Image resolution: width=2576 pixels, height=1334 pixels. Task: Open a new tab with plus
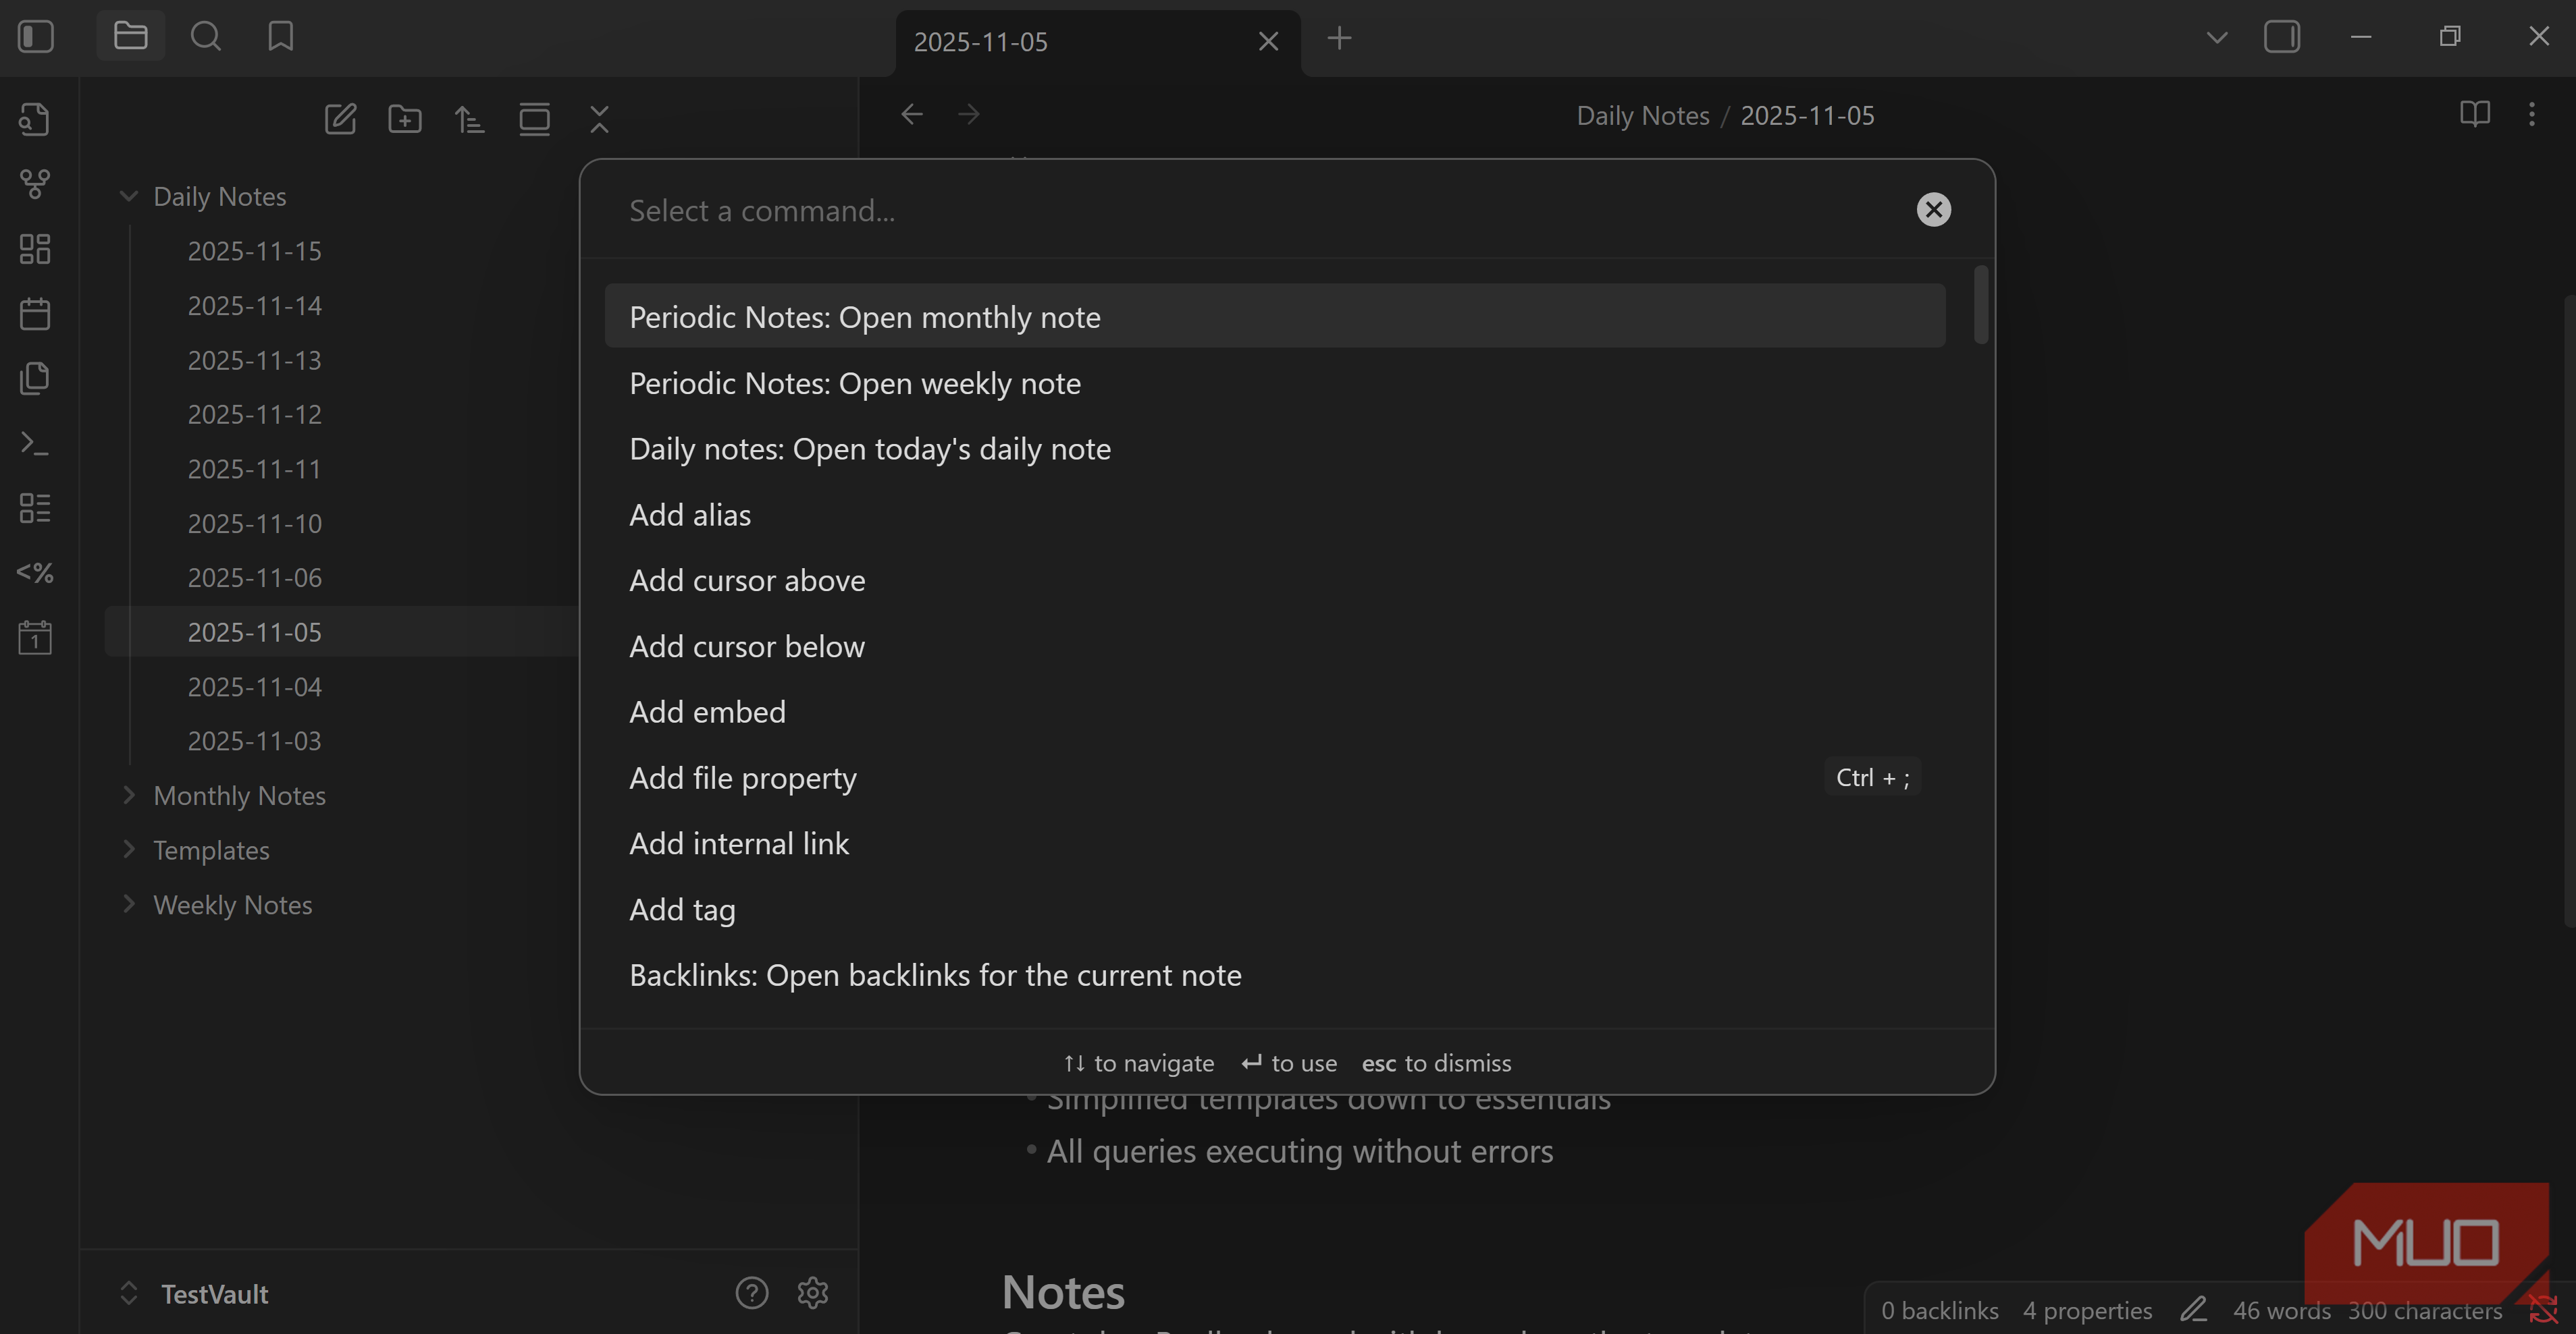(x=1340, y=38)
